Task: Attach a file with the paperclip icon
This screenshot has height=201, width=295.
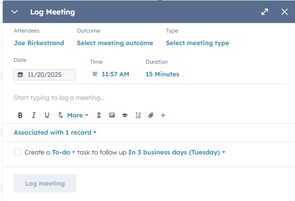Action: [151, 115]
